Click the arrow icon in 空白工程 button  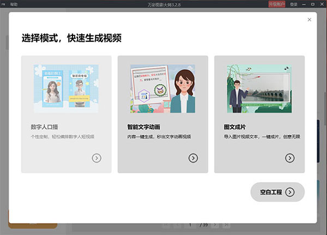[290, 192]
